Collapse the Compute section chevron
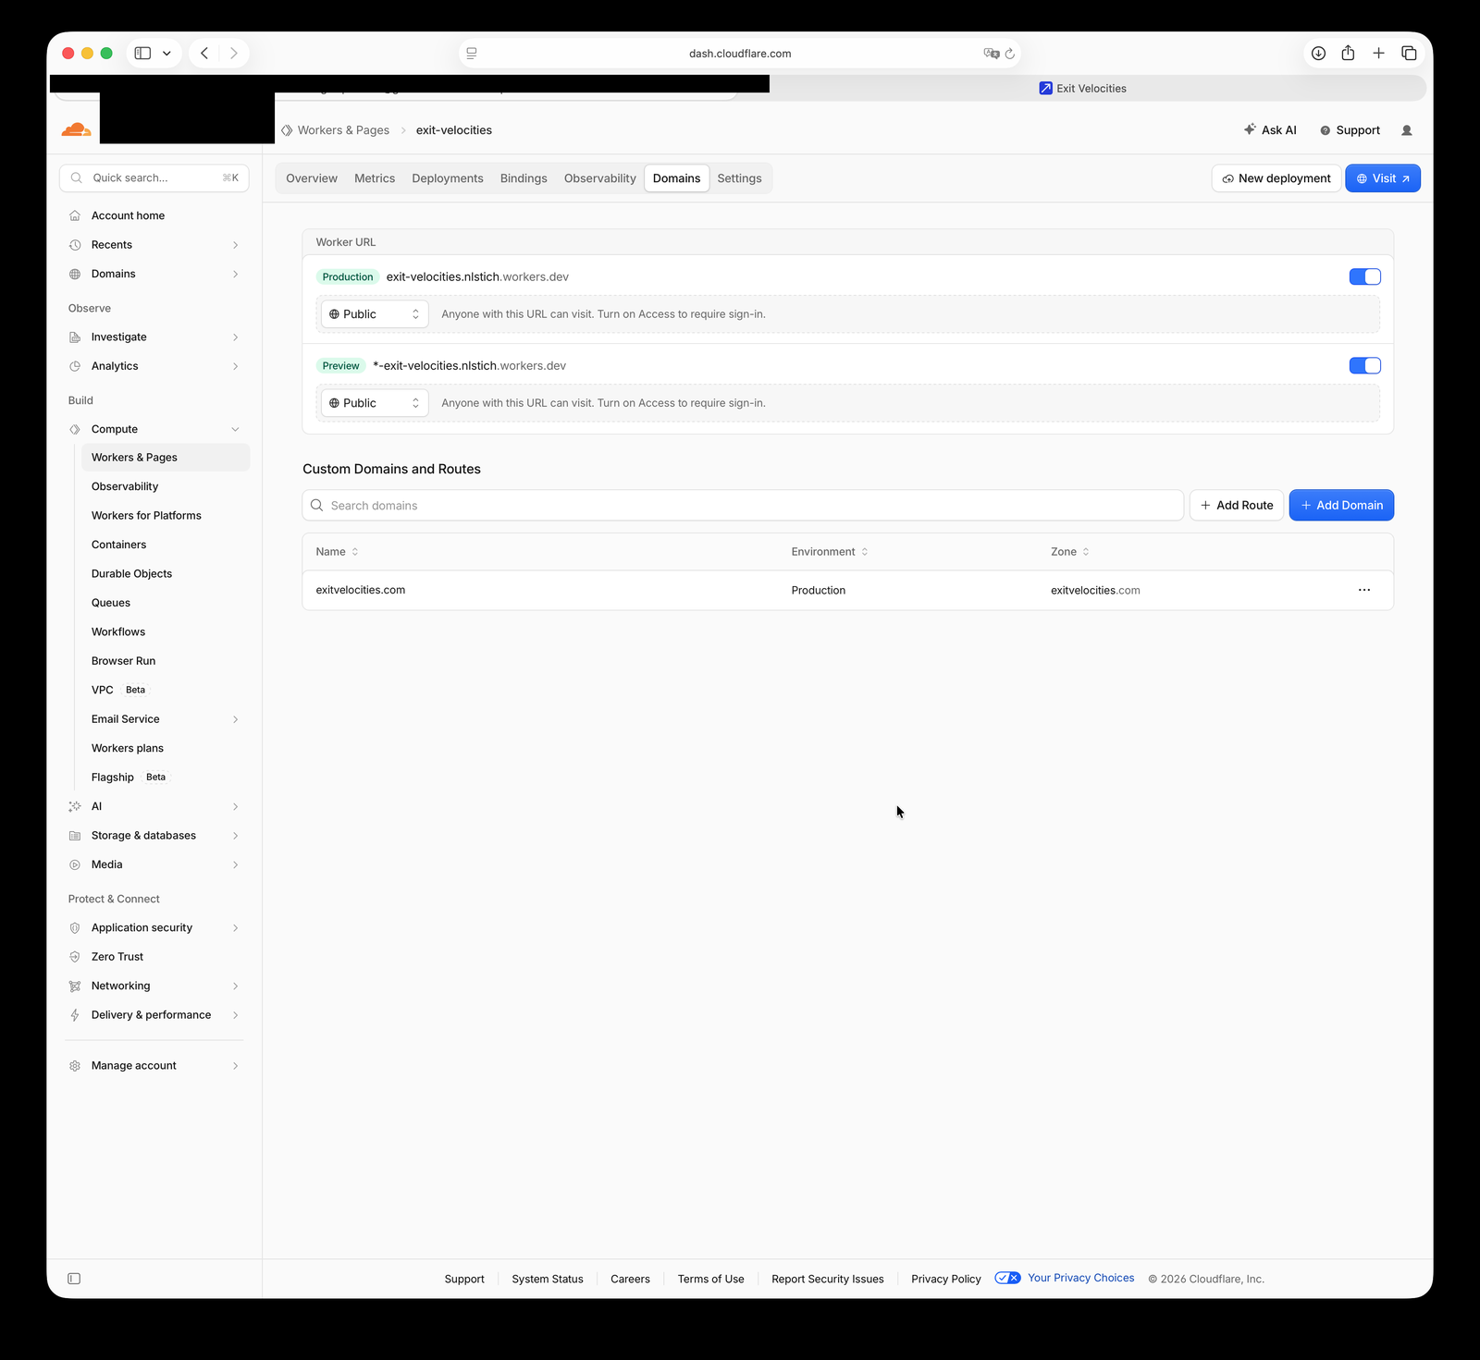Screen dimensions: 1480x1360 (235, 429)
